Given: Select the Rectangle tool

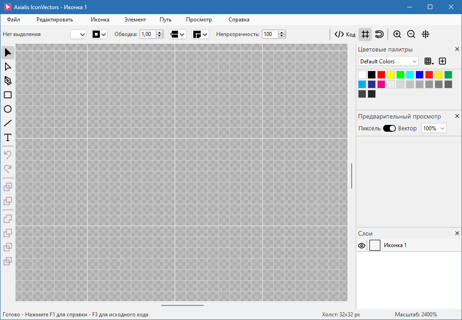Looking at the screenshot, I should 7,94.
